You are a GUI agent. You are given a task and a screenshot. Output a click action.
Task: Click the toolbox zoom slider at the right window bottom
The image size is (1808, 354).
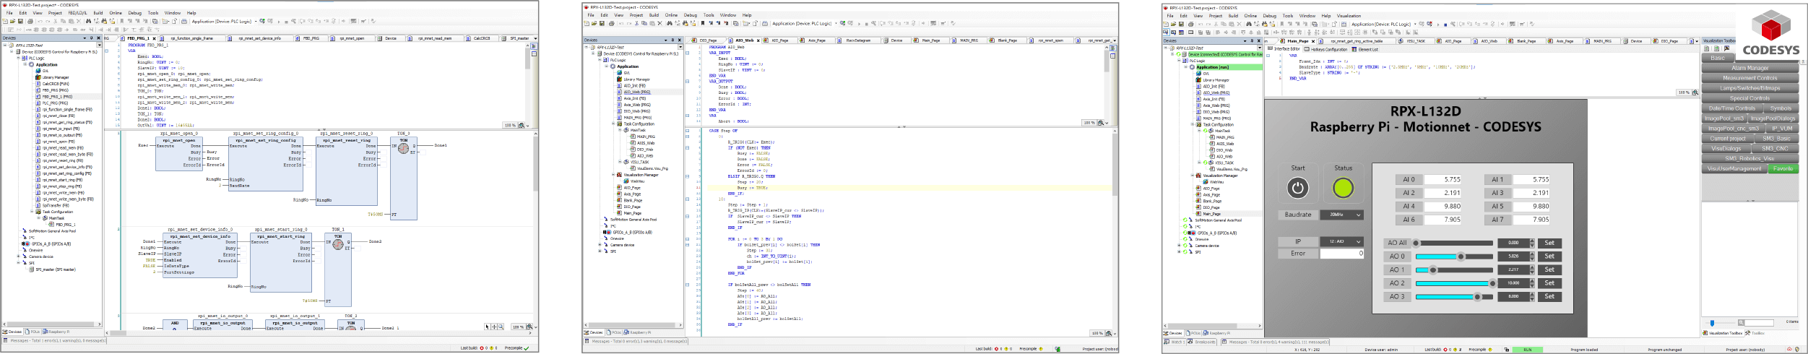(x=1712, y=323)
